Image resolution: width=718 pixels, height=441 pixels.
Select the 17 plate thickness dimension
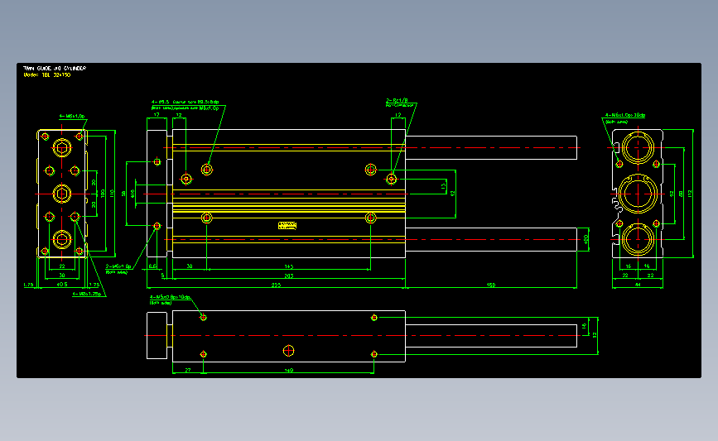(157, 115)
